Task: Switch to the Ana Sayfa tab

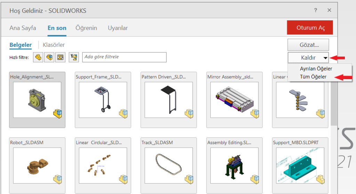Action: [x=23, y=28]
